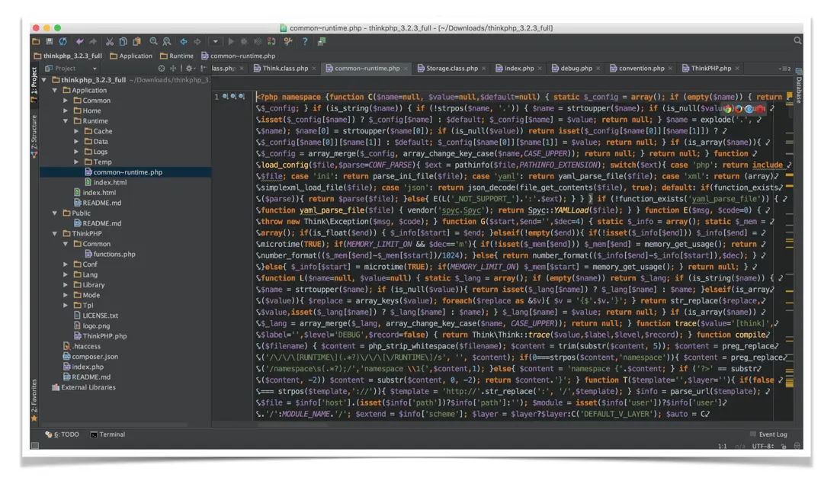The image size is (837, 484).
Task: Click the Open folder toolbar icon
Action: 36,42
